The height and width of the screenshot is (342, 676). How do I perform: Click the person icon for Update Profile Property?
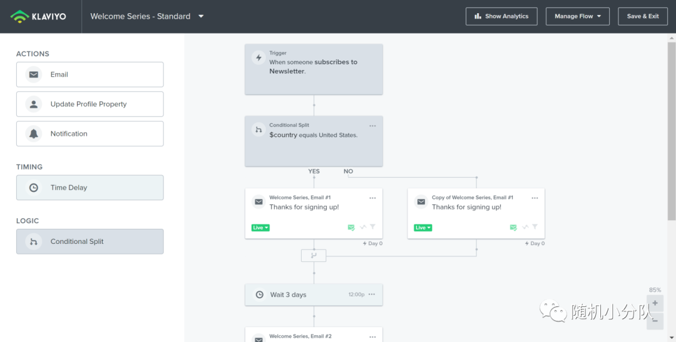click(x=34, y=104)
